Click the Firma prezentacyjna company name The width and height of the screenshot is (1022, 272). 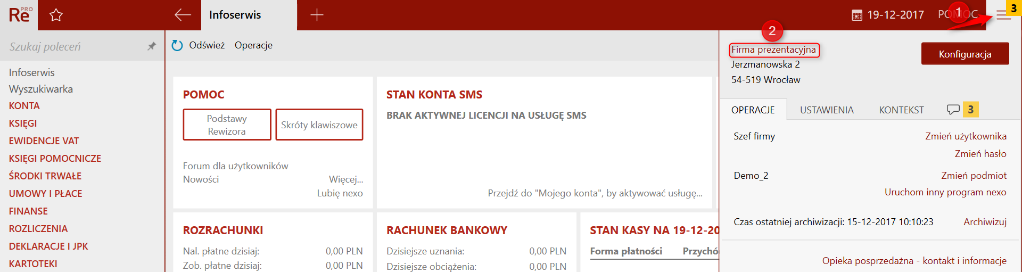(x=773, y=50)
